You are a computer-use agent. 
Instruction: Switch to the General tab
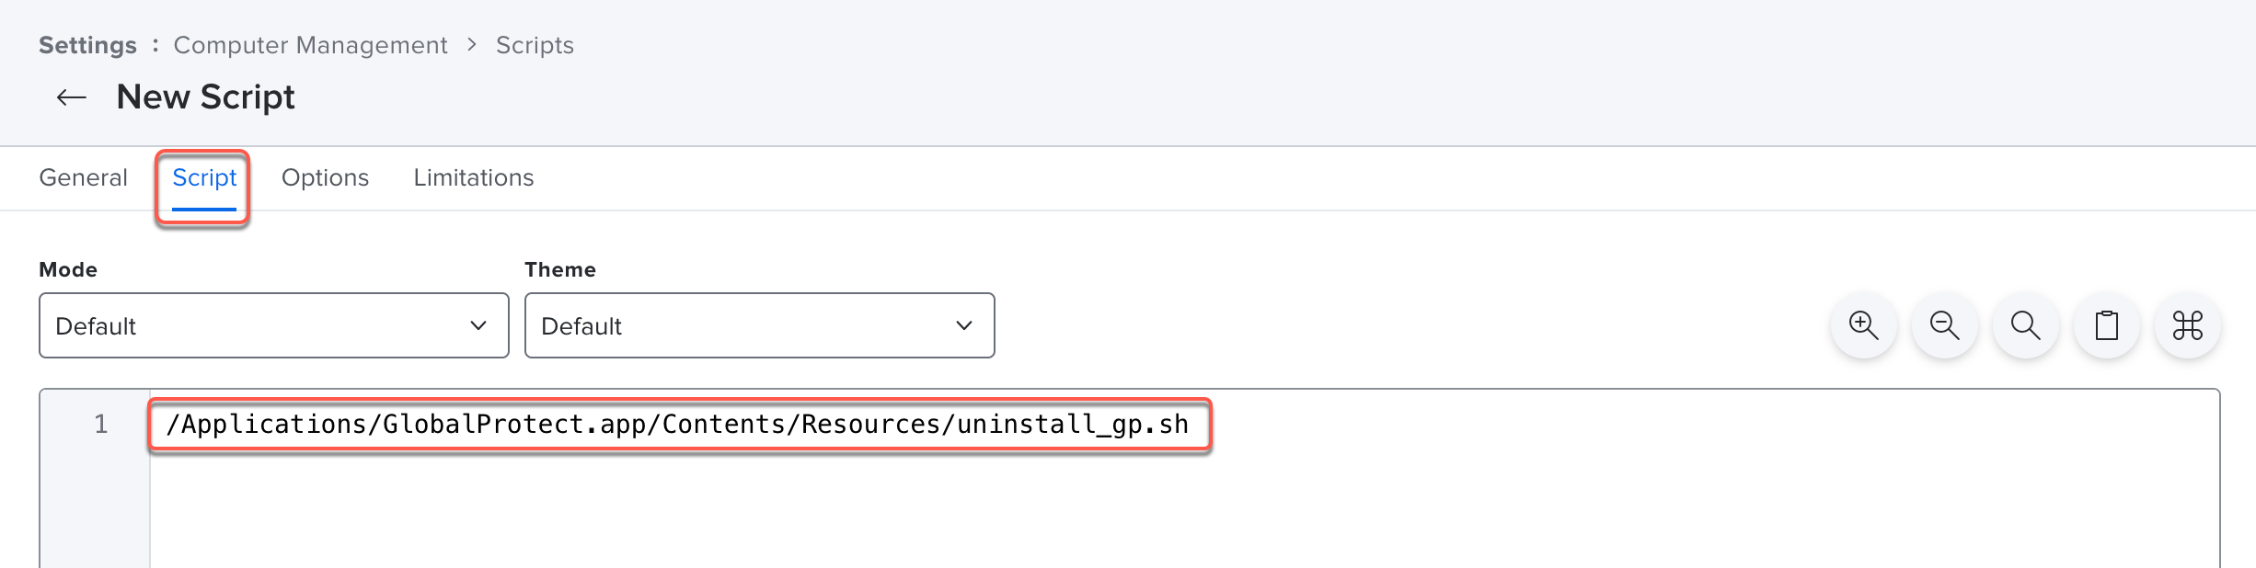pos(83,177)
